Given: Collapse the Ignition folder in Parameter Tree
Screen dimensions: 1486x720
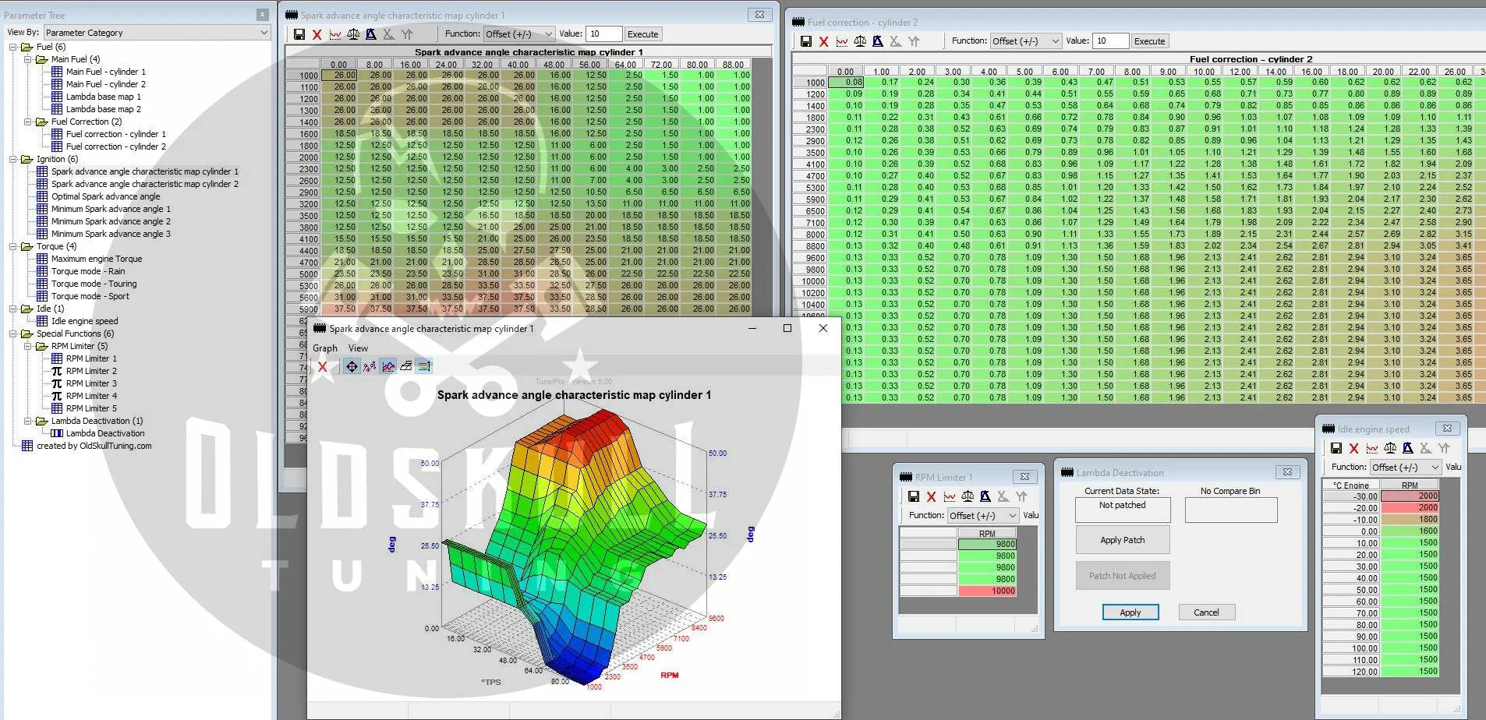Looking at the screenshot, I should [x=13, y=159].
